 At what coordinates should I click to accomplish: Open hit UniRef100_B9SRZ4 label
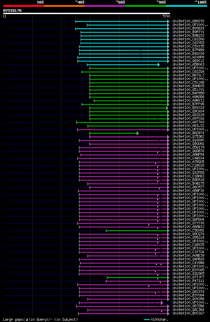click(x=188, y=28)
